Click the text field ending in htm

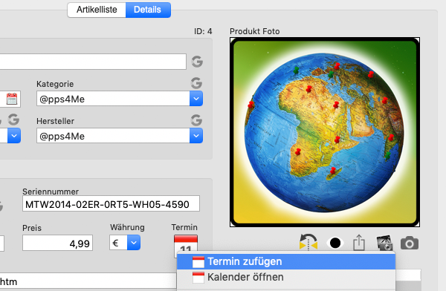click(88, 281)
